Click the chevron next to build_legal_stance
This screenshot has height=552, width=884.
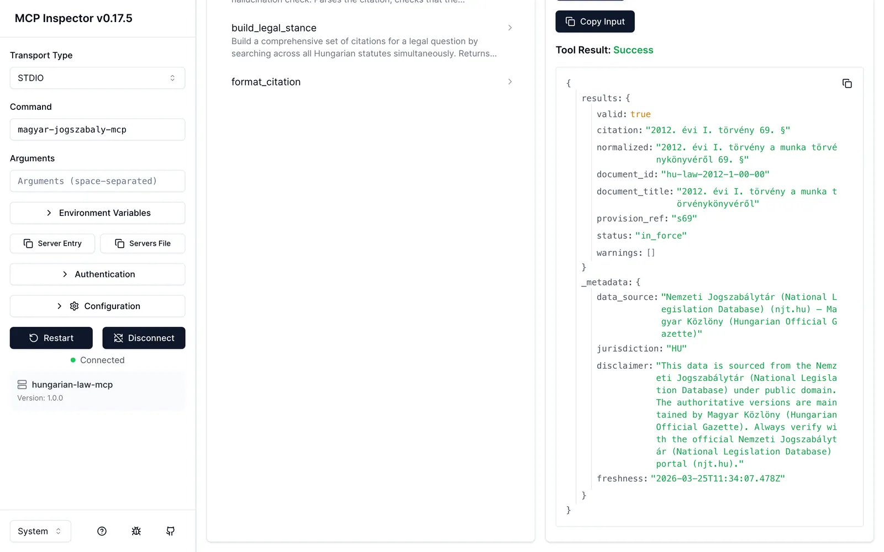pos(510,28)
